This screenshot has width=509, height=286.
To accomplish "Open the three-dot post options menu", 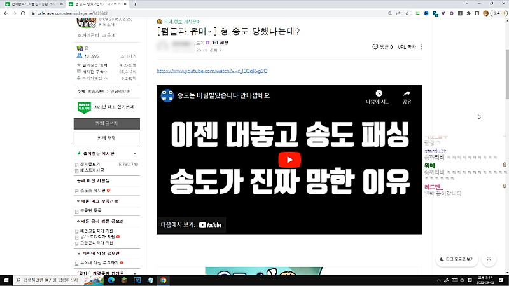I will (x=422, y=46).
